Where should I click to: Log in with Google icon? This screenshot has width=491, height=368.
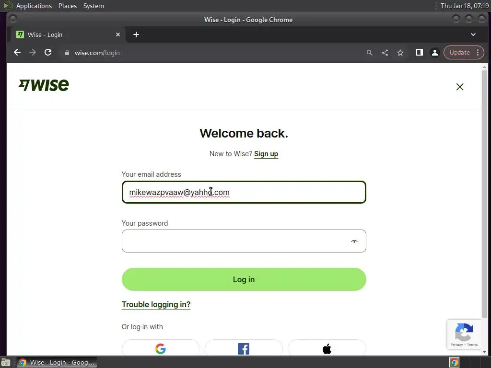[161, 348]
